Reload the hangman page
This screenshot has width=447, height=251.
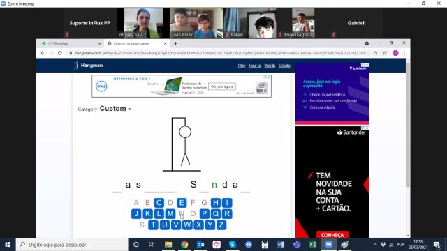60,53
